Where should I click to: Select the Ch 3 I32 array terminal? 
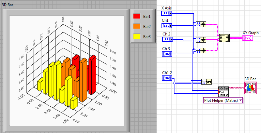(x=167, y=54)
